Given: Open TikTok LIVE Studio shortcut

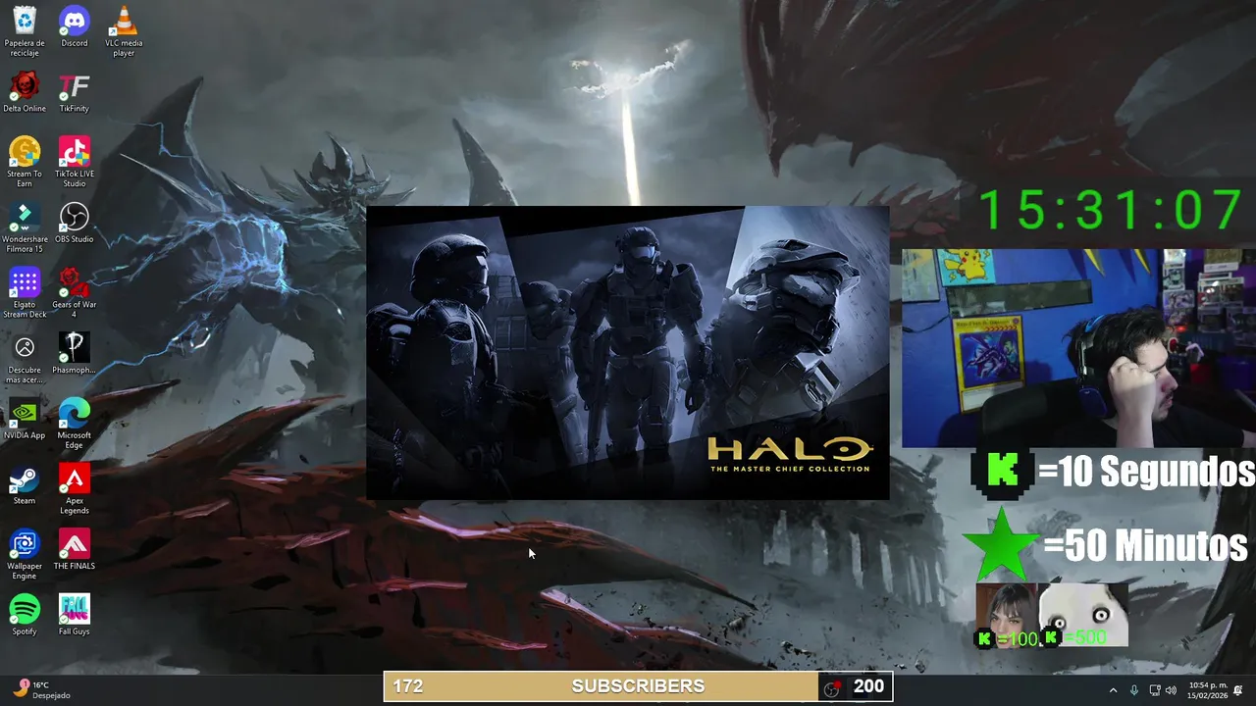Looking at the screenshot, I should [x=74, y=162].
